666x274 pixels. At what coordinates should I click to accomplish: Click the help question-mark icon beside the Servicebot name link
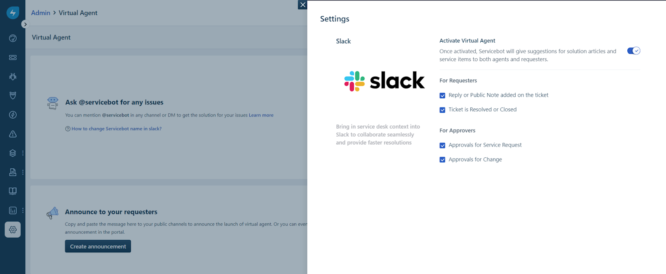pos(68,129)
